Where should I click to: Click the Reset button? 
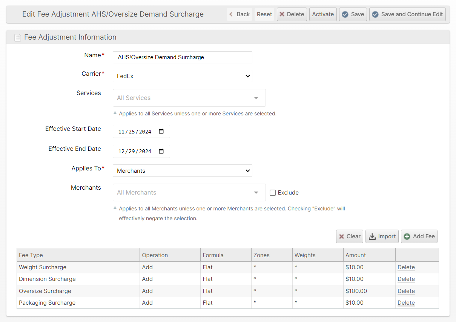click(264, 14)
